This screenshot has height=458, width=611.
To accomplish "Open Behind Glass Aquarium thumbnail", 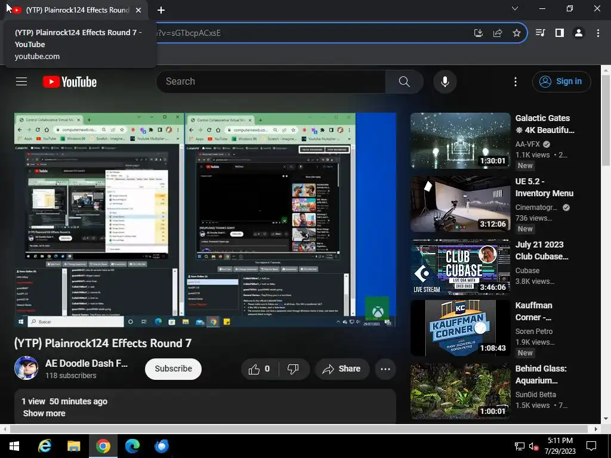I will [460, 391].
